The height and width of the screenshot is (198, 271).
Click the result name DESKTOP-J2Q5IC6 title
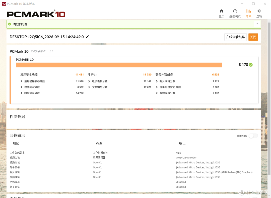[47, 37]
